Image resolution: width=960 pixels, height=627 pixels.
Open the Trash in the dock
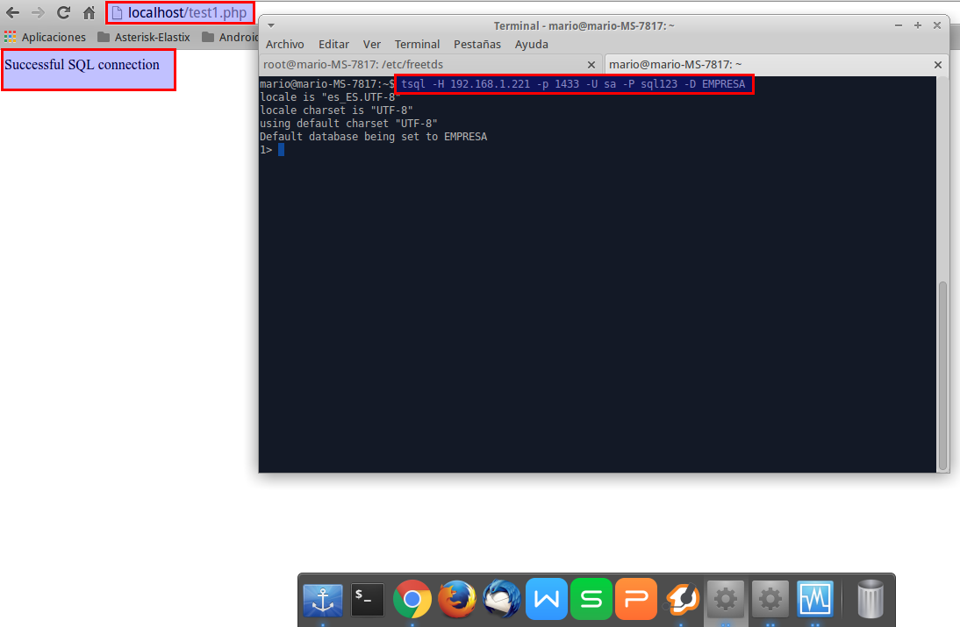coord(870,600)
